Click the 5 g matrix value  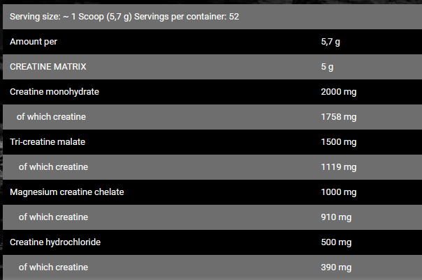tap(327, 67)
